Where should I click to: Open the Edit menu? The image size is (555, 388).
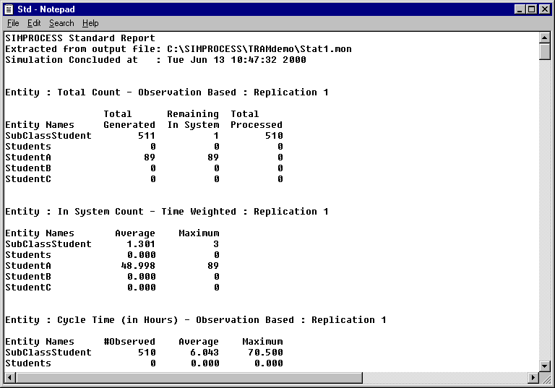tap(34, 23)
